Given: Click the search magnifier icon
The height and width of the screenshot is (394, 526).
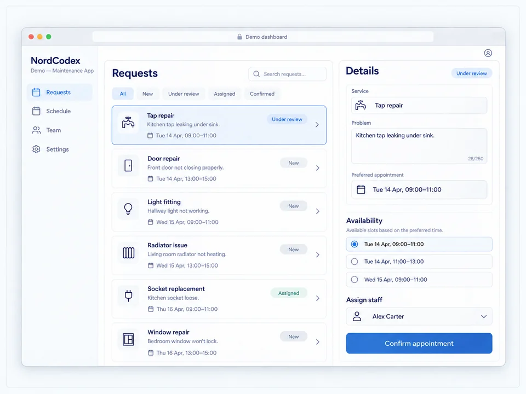Looking at the screenshot, I should click(256, 74).
